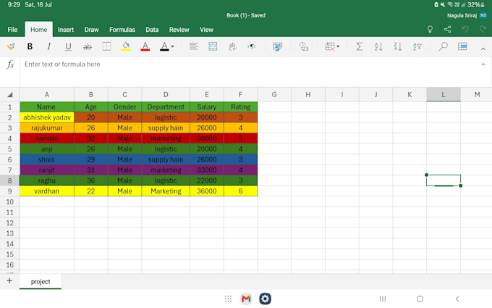The width and height of the screenshot is (492, 308).
Task: Sort descending Z to A
Action: [x=397, y=46]
